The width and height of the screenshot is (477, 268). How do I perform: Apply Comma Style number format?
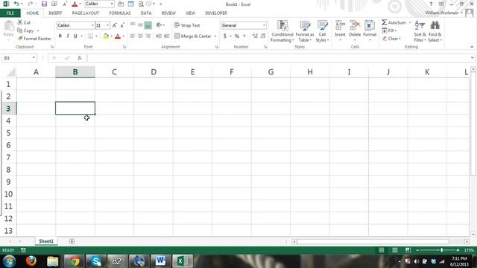(x=244, y=36)
